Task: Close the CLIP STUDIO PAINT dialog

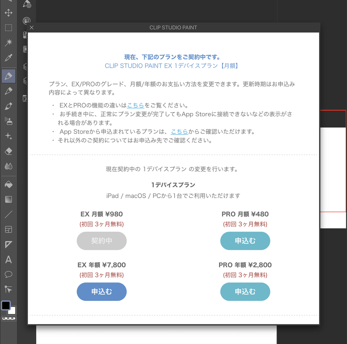Action: 32,28
